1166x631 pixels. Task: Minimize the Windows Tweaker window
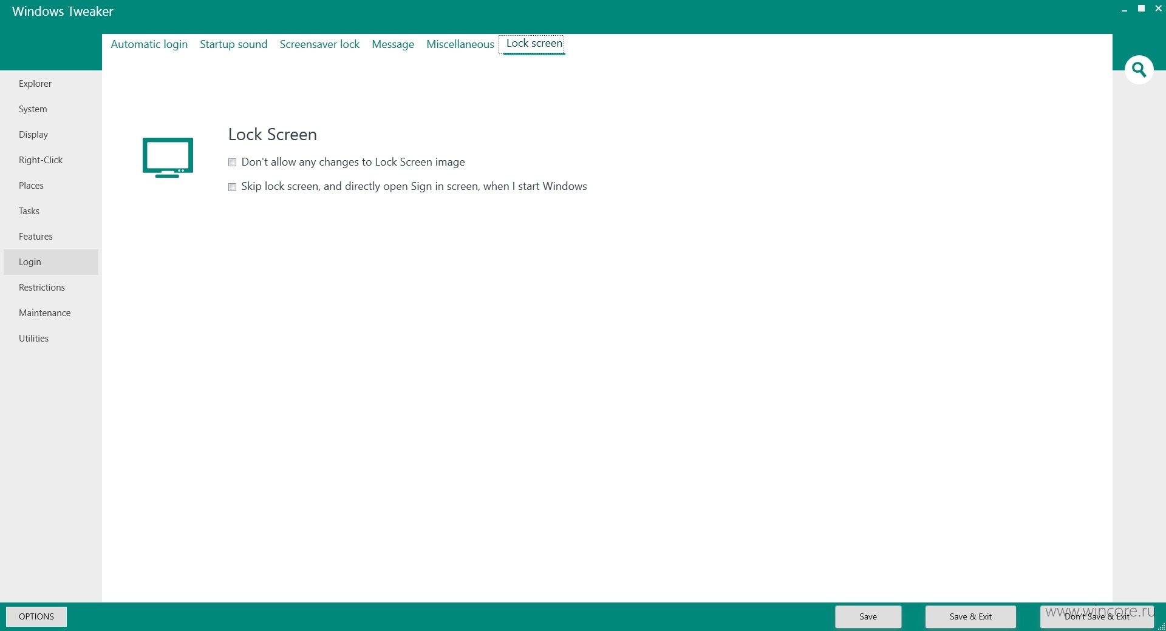coord(1124,9)
